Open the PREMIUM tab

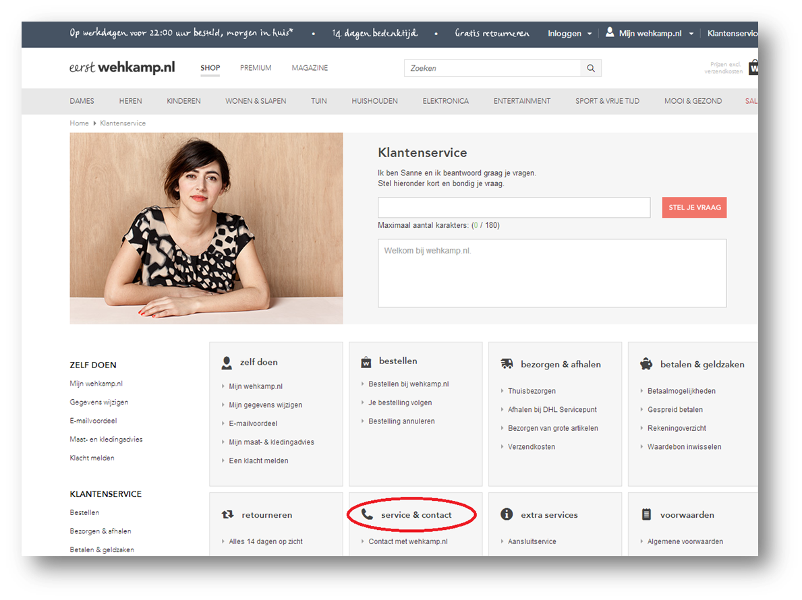point(256,68)
